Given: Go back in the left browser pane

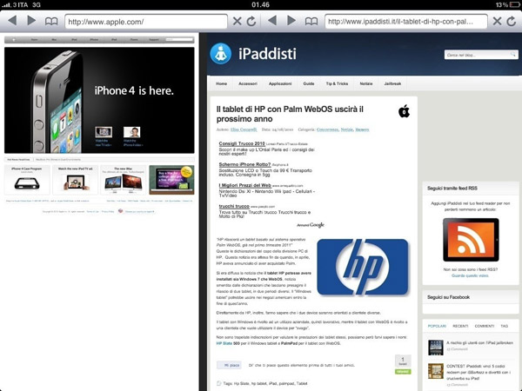Looking at the screenshot, I should 12,21.
